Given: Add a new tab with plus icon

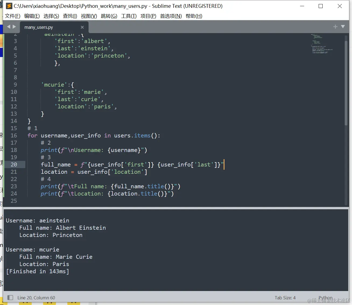Looking at the screenshot, I should tap(335, 27).
